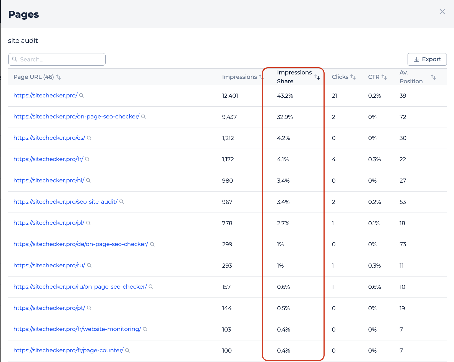
Task: Sort by Av. Position column arrows
Action: pyautogui.click(x=433, y=77)
